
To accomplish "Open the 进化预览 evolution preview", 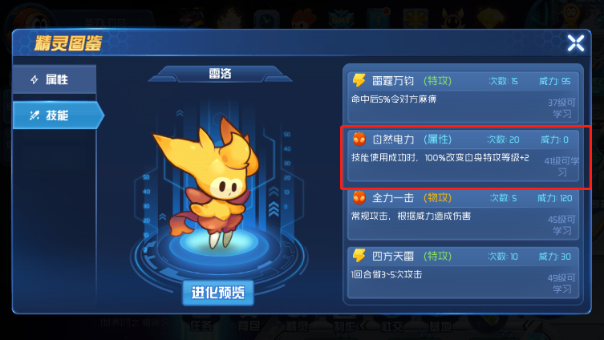I will coord(217,293).
